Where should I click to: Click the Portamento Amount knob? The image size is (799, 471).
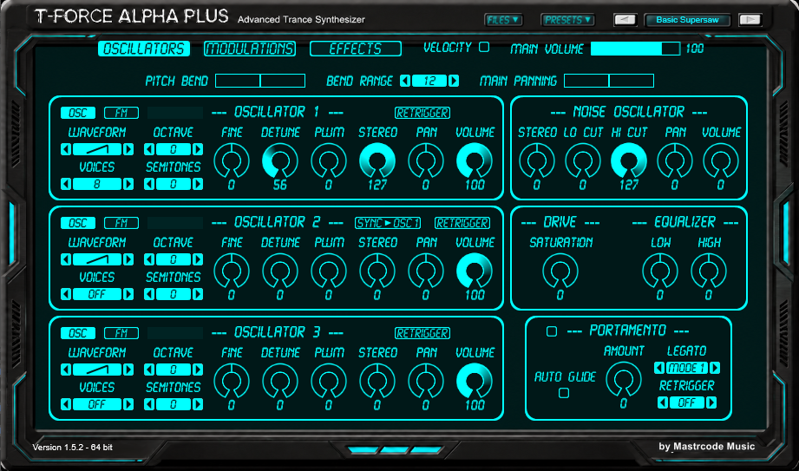point(623,379)
